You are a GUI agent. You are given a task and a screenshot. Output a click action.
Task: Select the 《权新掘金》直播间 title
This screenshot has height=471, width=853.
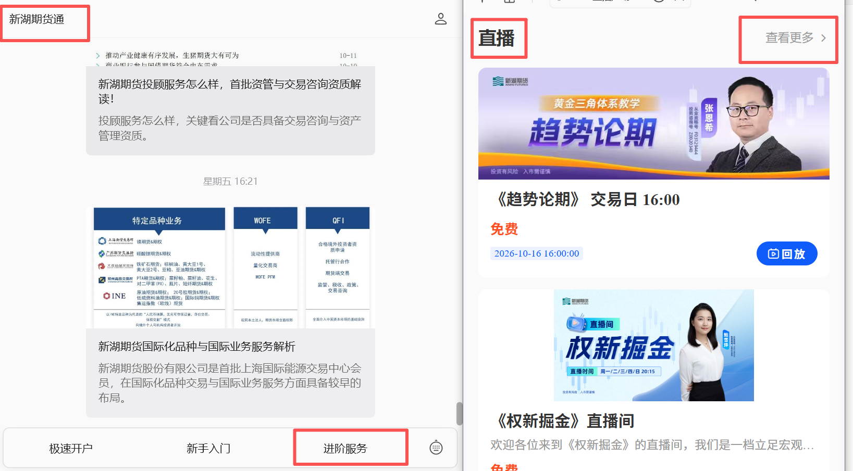click(562, 421)
